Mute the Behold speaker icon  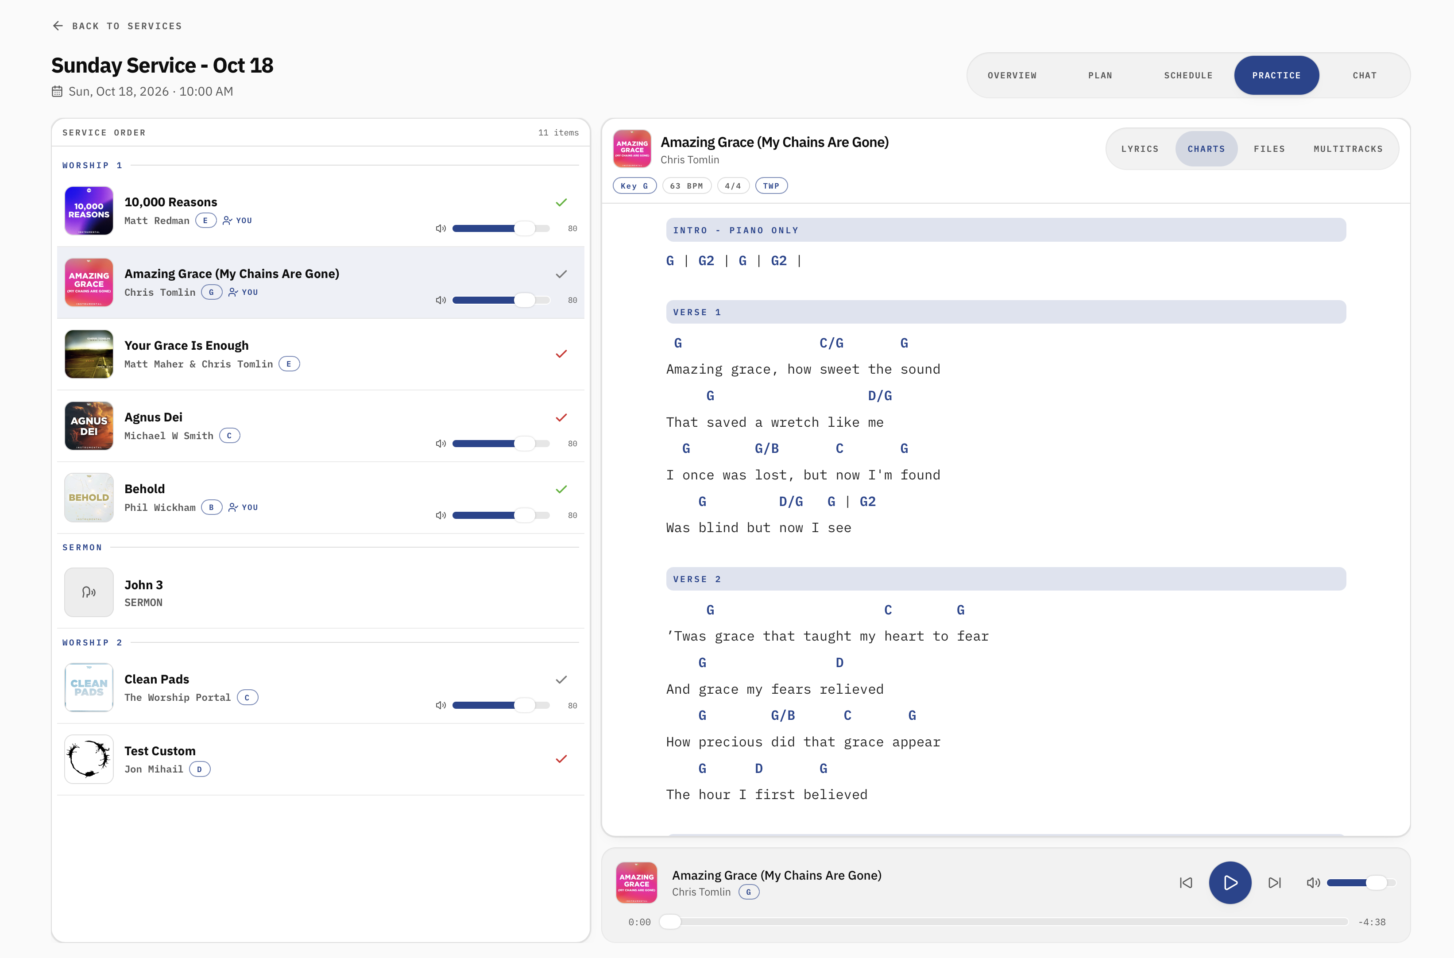pyautogui.click(x=441, y=515)
